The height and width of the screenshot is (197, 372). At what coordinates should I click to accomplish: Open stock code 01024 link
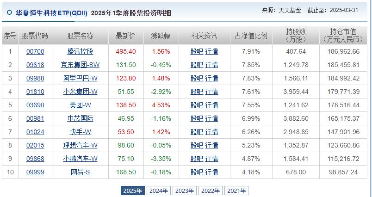coord(35,132)
